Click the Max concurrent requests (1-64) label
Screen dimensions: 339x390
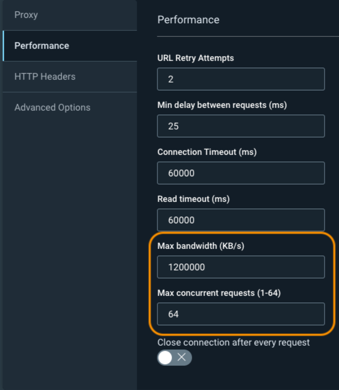(219, 293)
